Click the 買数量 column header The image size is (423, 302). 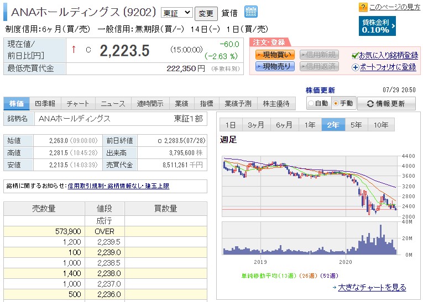166,209
